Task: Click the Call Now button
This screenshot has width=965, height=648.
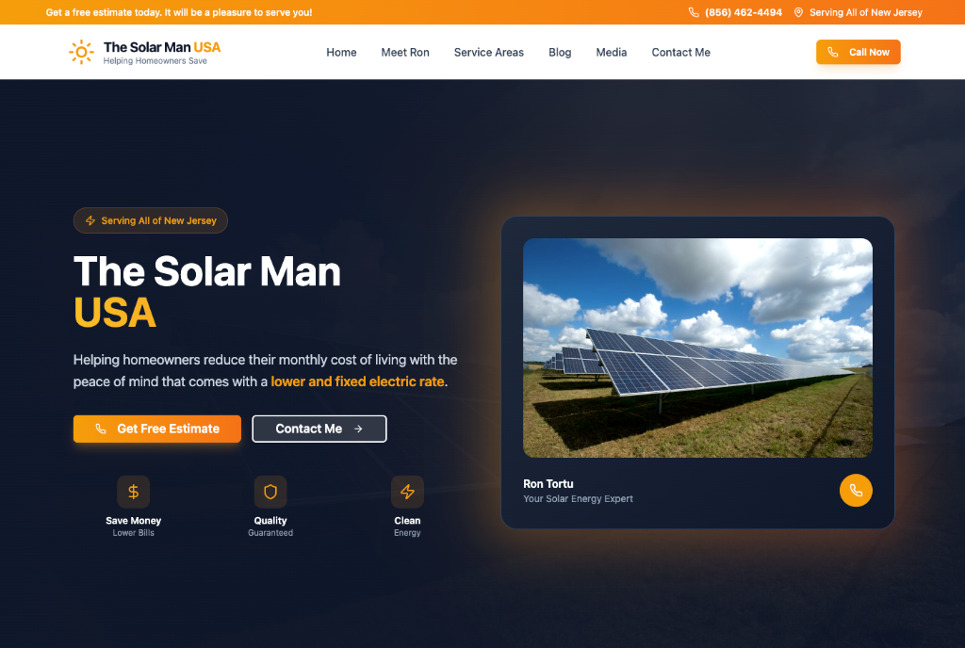Action: click(x=858, y=52)
